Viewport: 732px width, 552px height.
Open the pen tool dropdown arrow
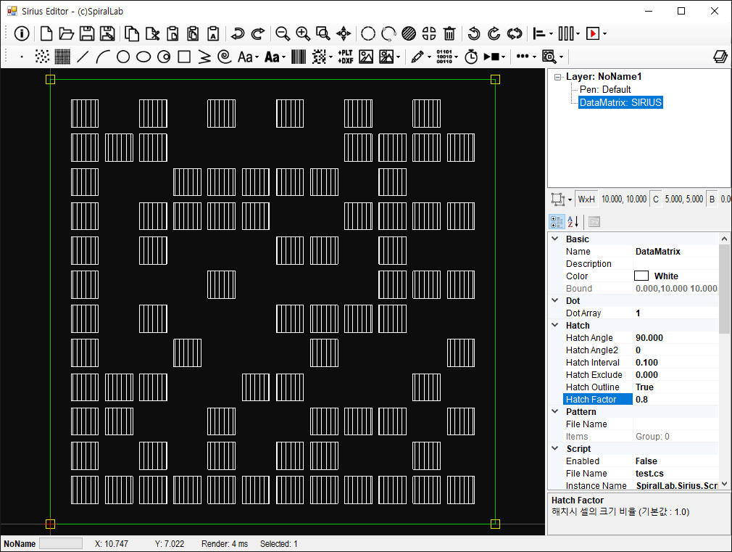point(429,57)
